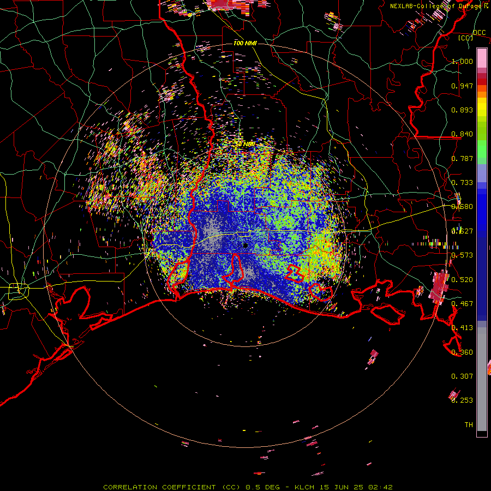Select the 0.360 scale value

click(x=462, y=352)
